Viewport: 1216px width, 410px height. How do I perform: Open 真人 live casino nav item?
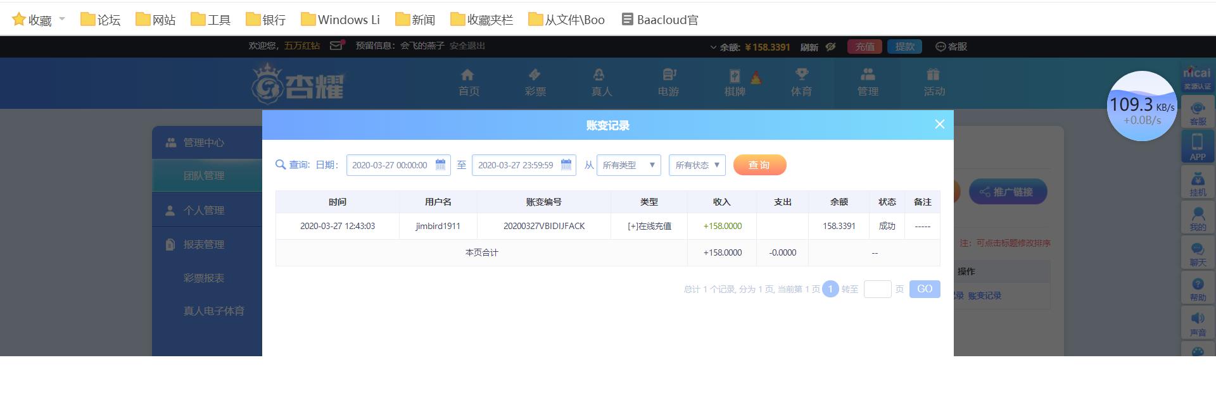point(602,83)
